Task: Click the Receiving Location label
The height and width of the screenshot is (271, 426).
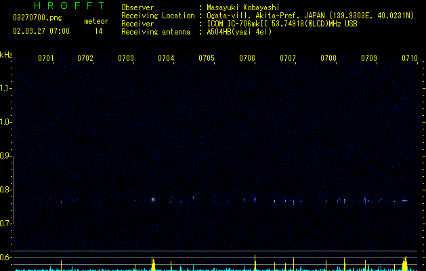Action: tap(158, 16)
